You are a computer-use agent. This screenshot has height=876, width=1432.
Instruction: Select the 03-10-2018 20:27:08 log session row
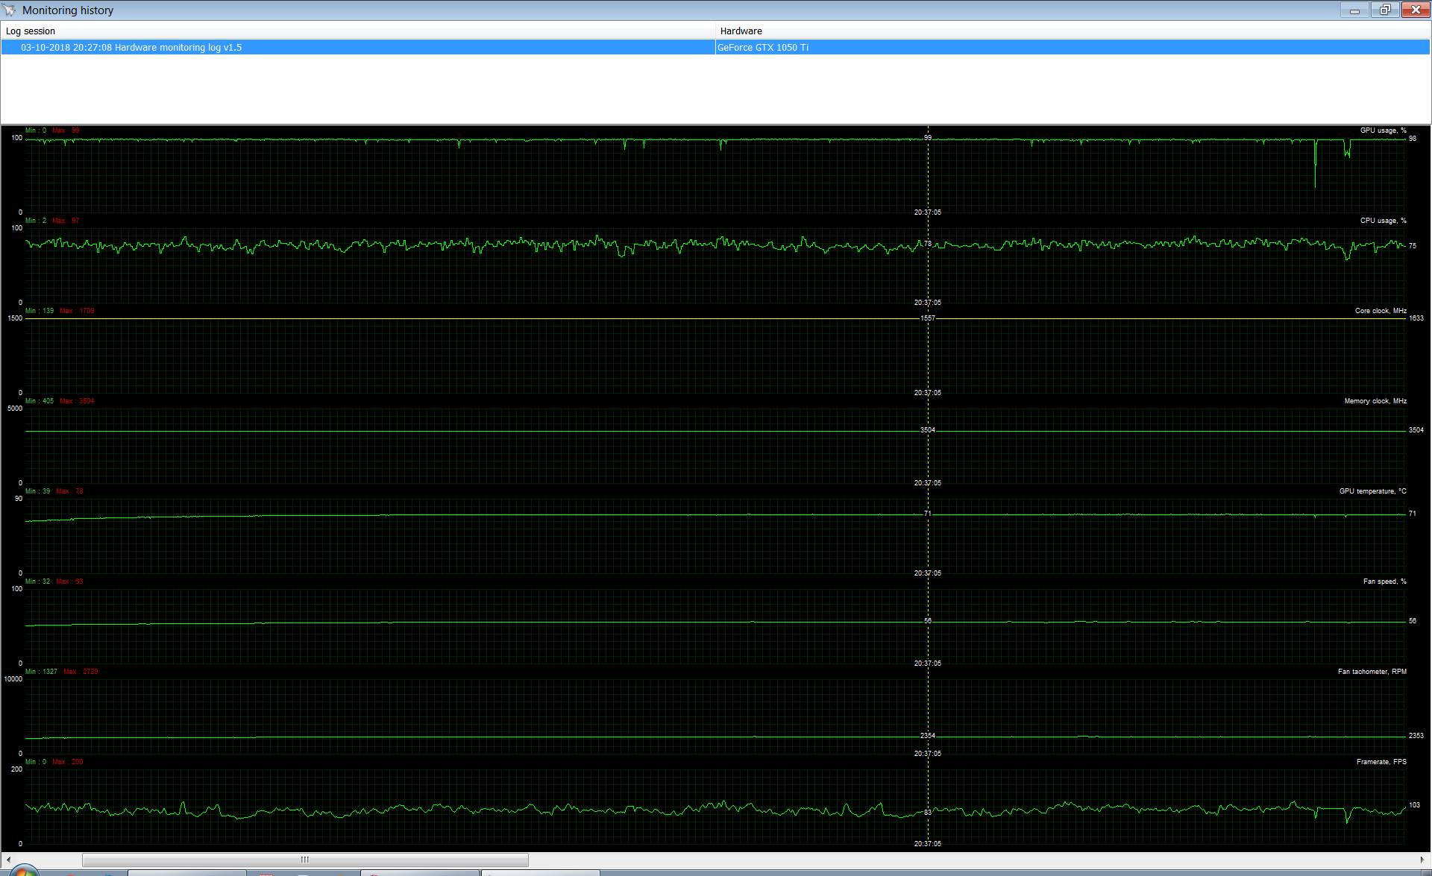pyautogui.click(x=131, y=47)
